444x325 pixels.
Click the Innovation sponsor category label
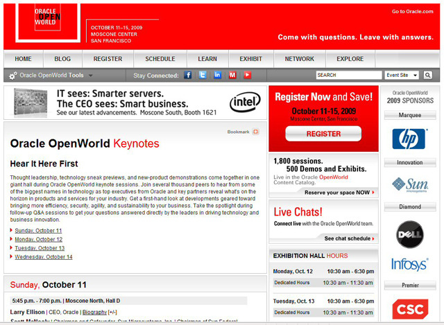point(410,163)
